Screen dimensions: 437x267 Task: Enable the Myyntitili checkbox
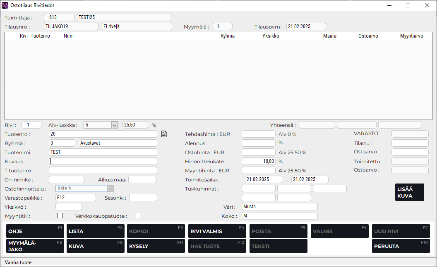(x=60, y=215)
